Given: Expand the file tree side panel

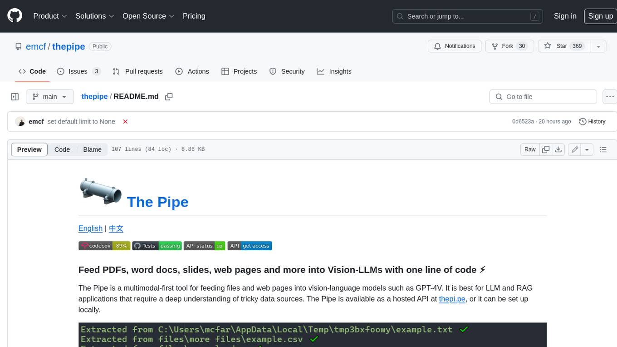Looking at the screenshot, I should tap(15, 97).
